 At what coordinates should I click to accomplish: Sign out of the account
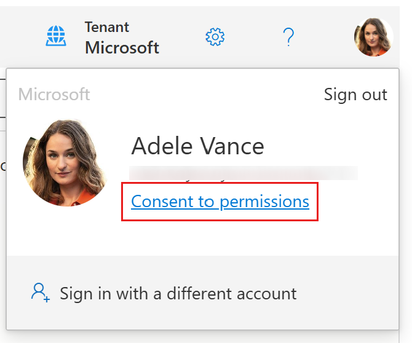355,95
